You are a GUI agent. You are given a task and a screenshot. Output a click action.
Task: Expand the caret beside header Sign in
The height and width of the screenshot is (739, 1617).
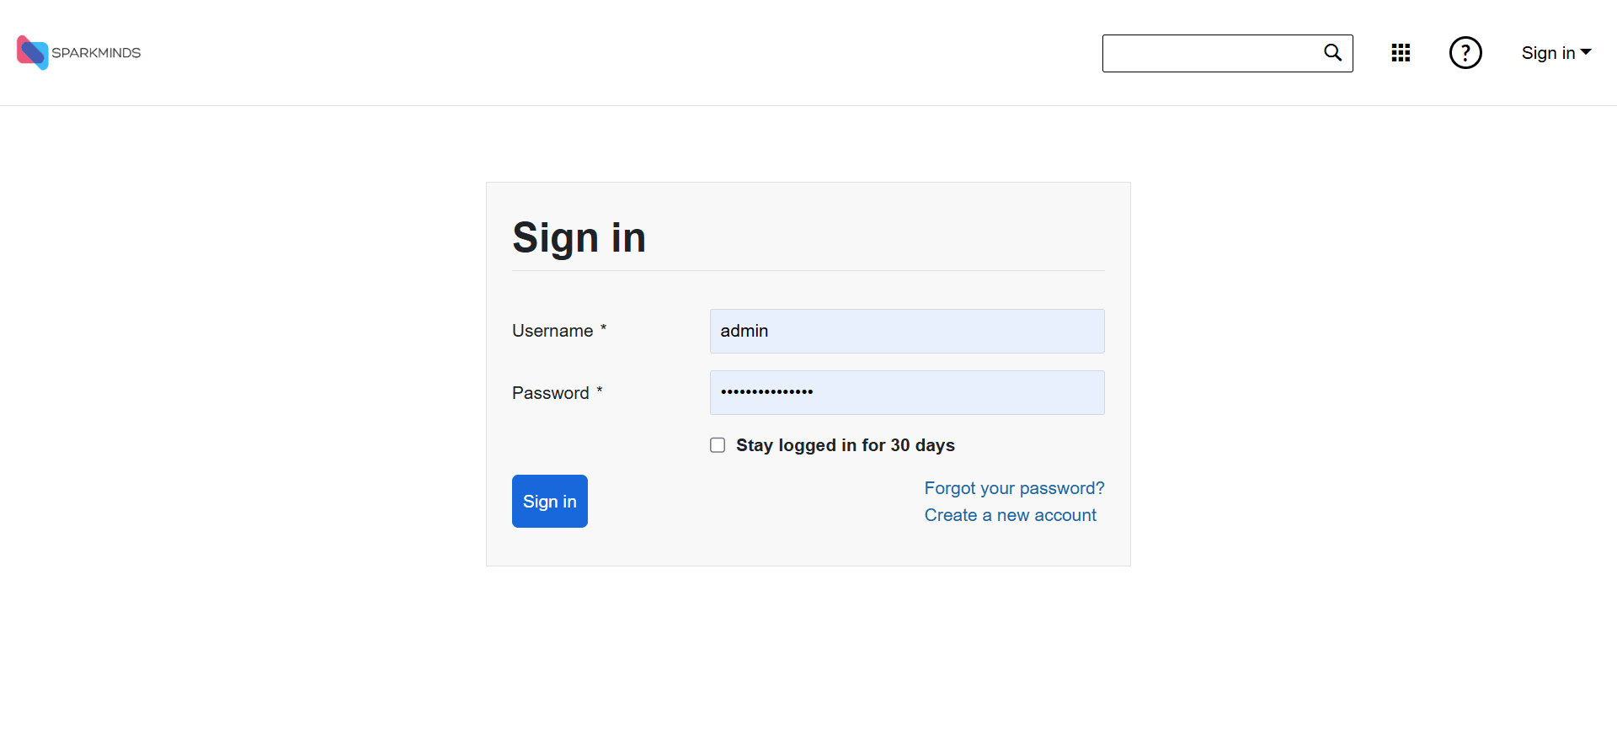[x=1586, y=52]
